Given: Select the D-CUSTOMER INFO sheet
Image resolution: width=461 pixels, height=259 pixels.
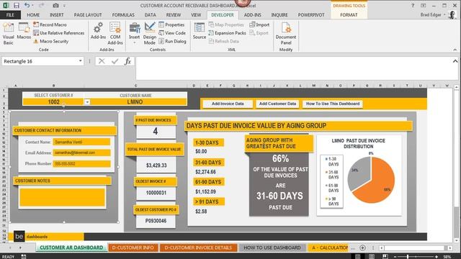Looking at the screenshot, I should [x=133, y=247].
